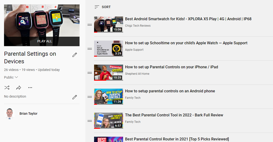Click the 6:57 Bark review thumbnail
This screenshot has width=273, height=142.
point(108,121)
